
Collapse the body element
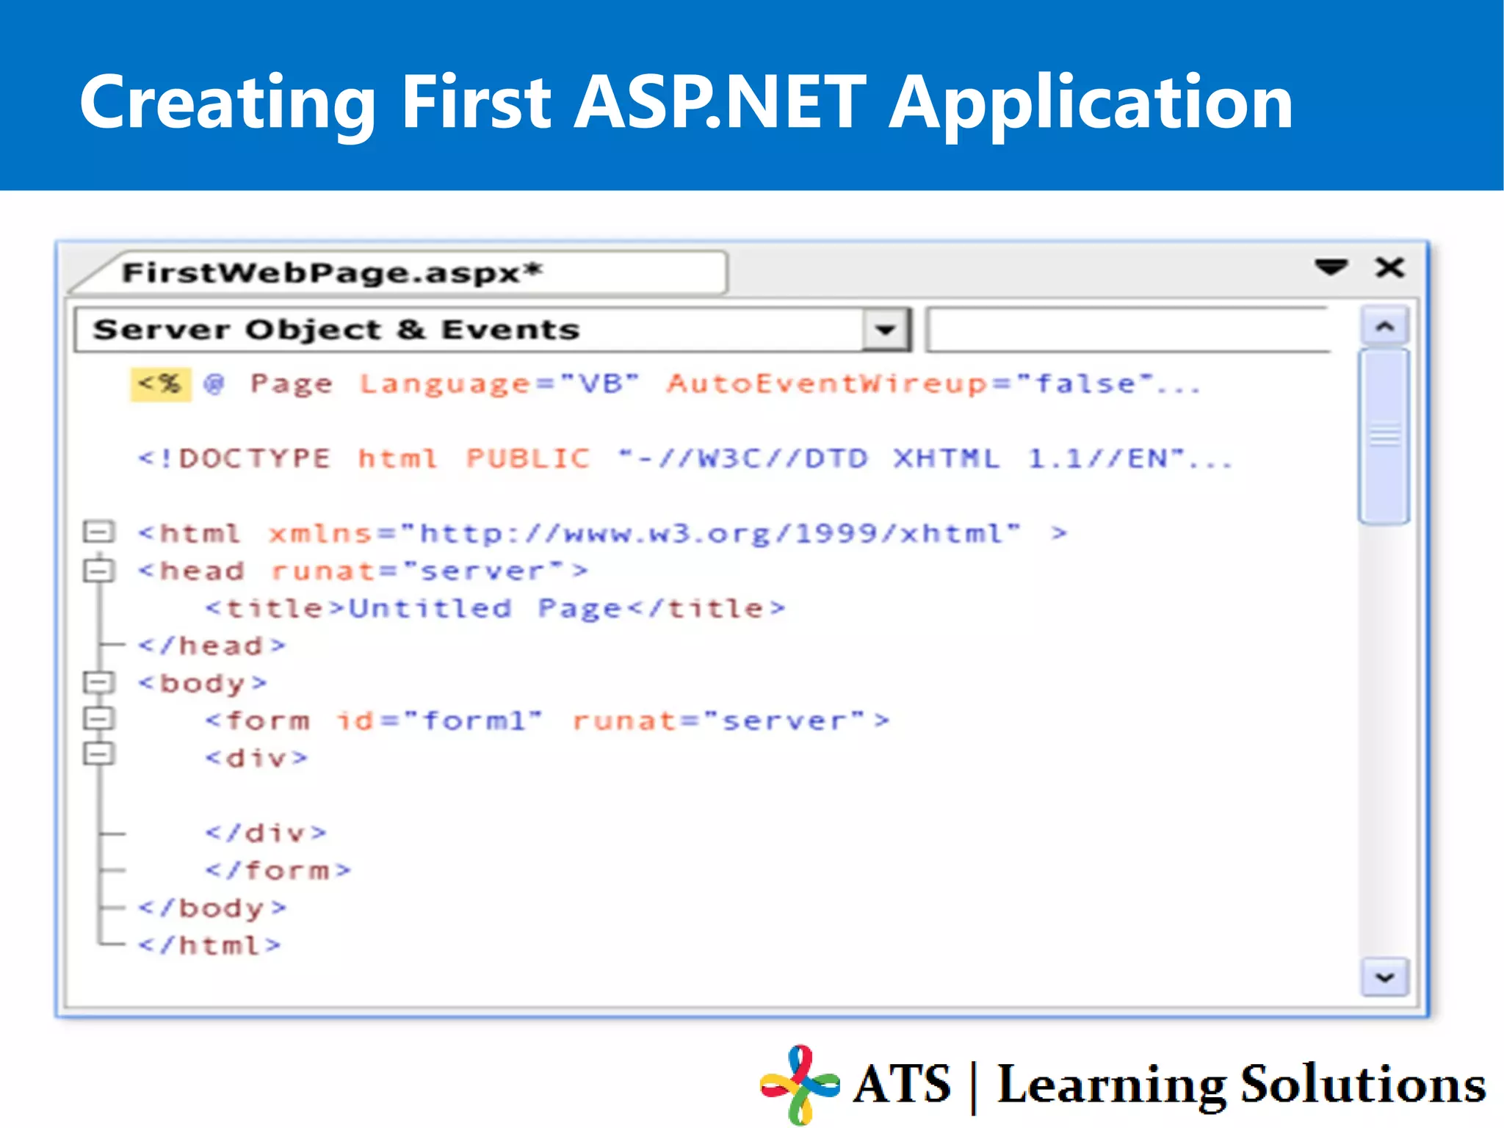pyautogui.click(x=98, y=682)
